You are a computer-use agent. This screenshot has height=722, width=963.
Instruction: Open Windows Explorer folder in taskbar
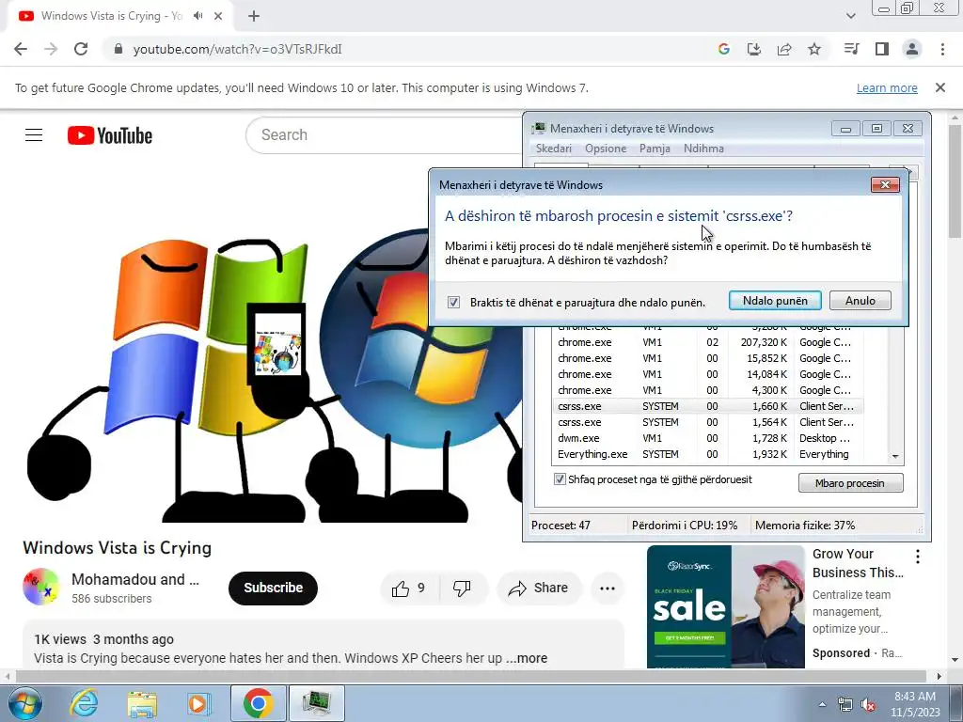point(142,703)
